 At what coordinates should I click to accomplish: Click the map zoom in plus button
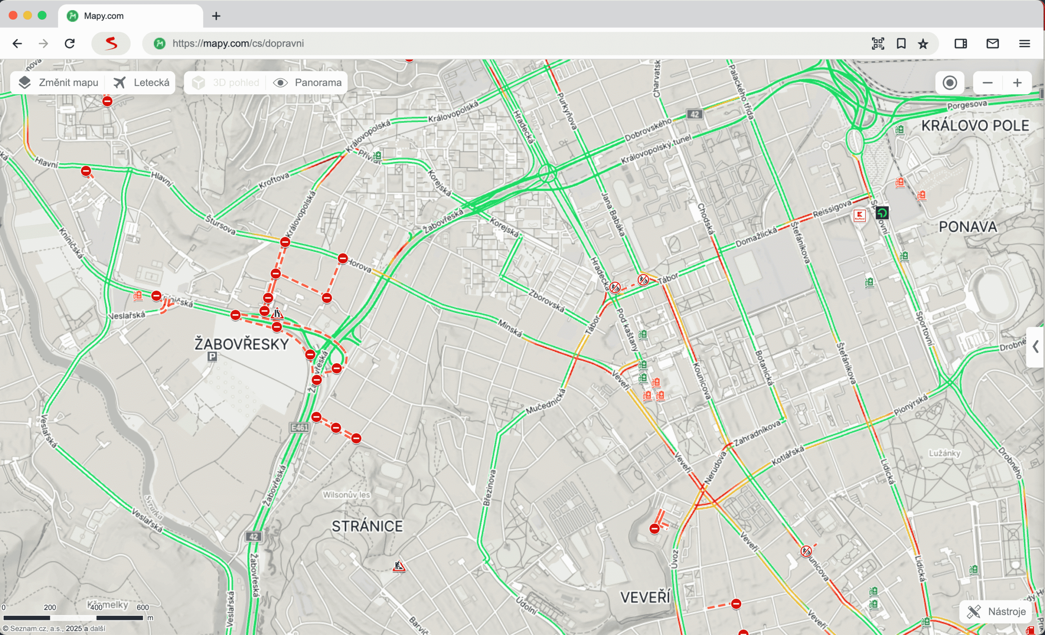pos(1016,83)
